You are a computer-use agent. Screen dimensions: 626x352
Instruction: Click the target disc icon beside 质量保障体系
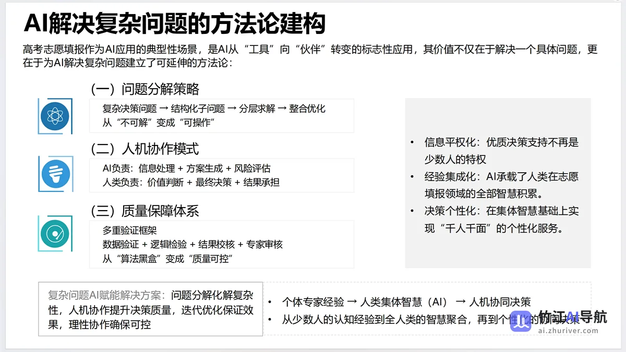(55, 233)
